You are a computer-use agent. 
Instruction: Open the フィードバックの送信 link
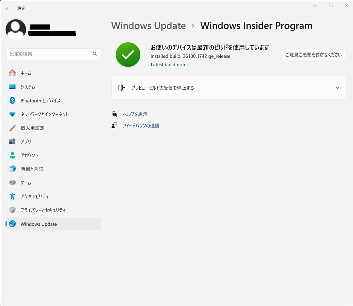coord(141,126)
